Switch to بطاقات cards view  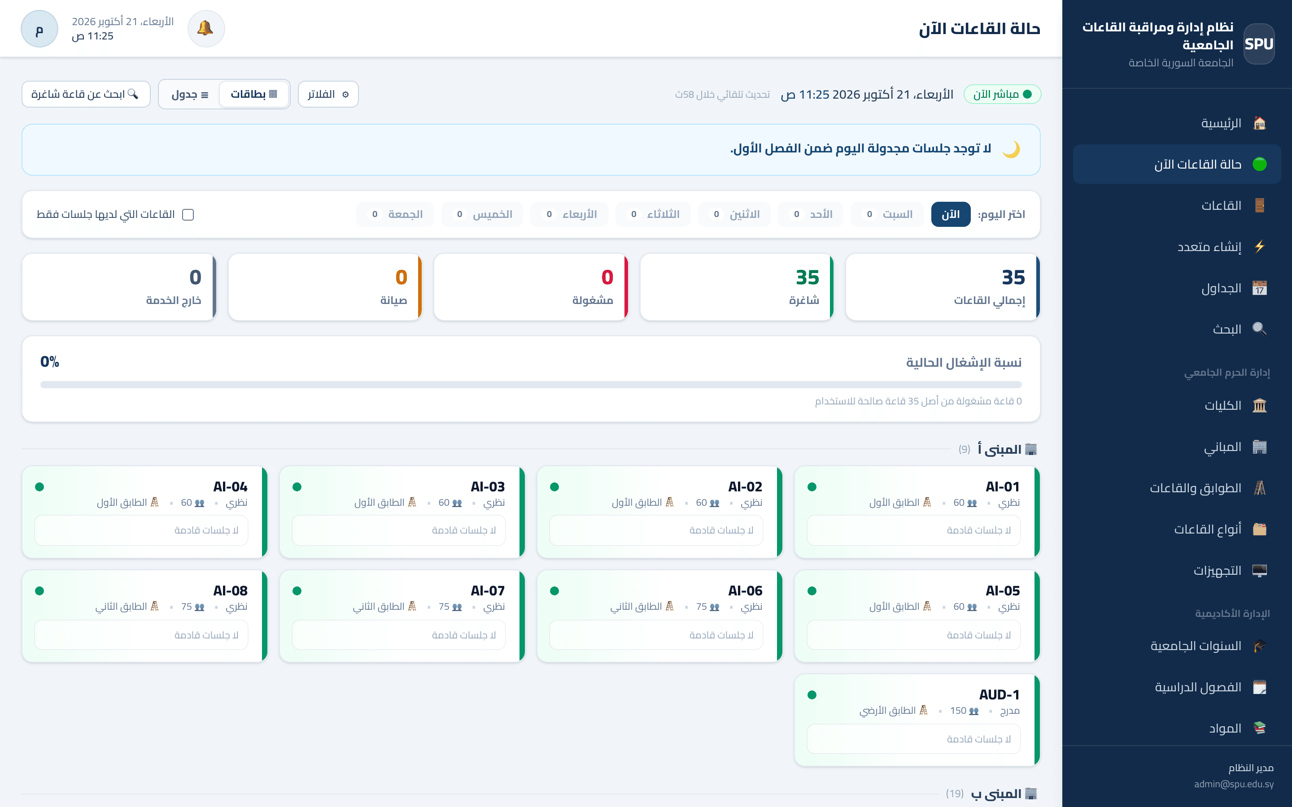[253, 95]
